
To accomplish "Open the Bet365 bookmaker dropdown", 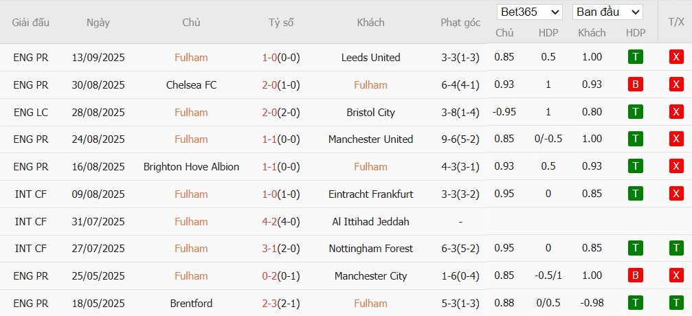I will [530, 12].
